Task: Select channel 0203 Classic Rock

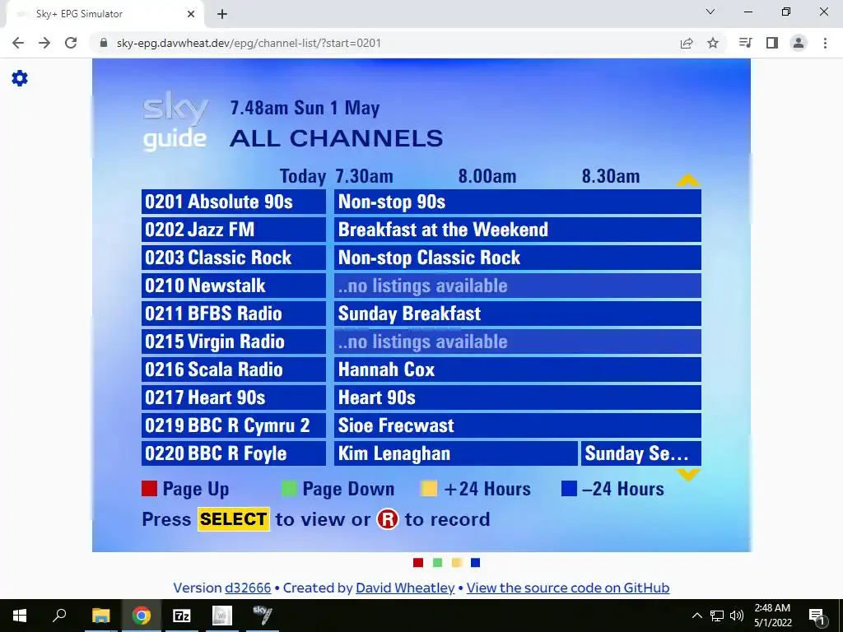Action: click(x=234, y=258)
